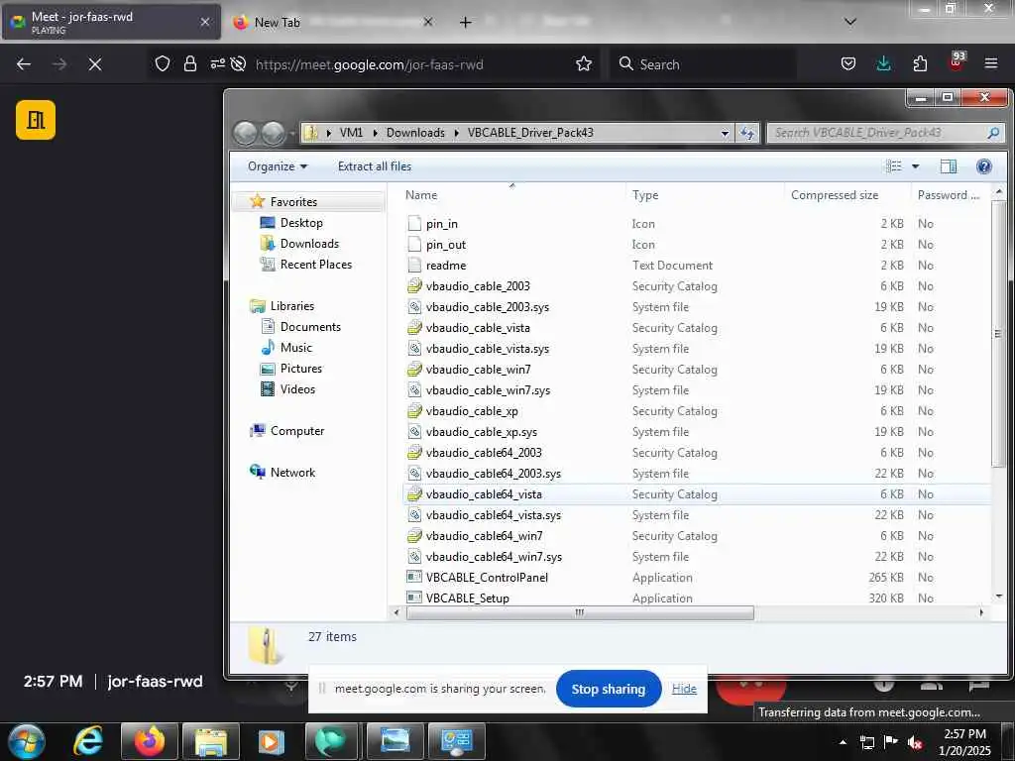The height and width of the screenshot is (761, 1015).
Task: Open the Firefox shield tracking protection icon
Action: [x=163, y=64]
